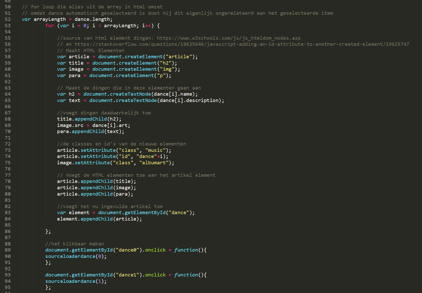Click the 'arrayLength' variable declaration on line 52
This screenshot has height=293, width=422.
50,19
